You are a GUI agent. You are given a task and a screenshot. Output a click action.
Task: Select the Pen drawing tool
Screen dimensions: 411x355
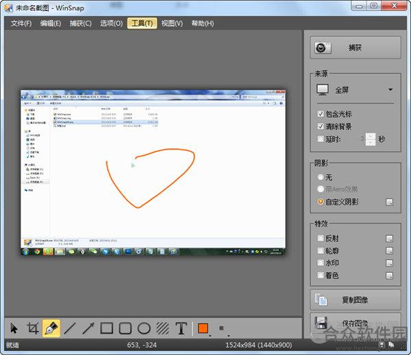(x=51, y=328)
